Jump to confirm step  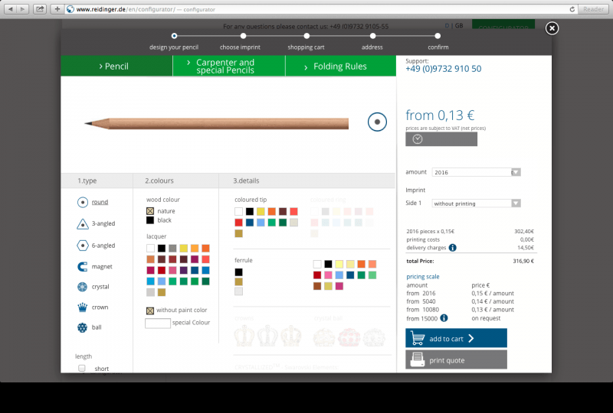pyautogui.click(x=438, y=36)
